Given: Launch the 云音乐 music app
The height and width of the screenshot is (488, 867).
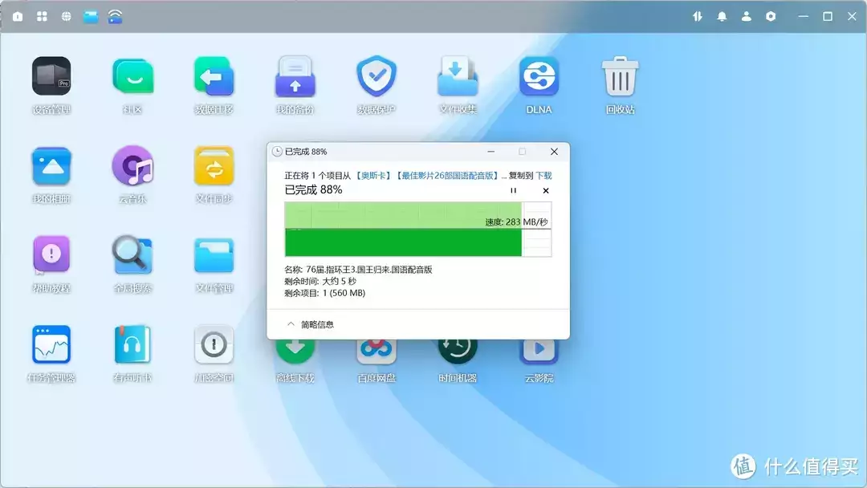Looking at the screenshot, I should coord(132,166).
